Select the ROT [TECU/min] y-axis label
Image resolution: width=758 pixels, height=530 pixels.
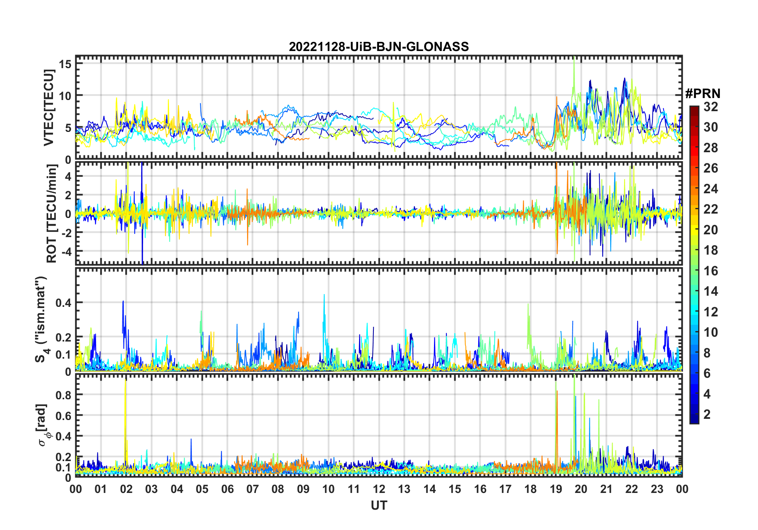pyautogui.click(x=52, y=214)
